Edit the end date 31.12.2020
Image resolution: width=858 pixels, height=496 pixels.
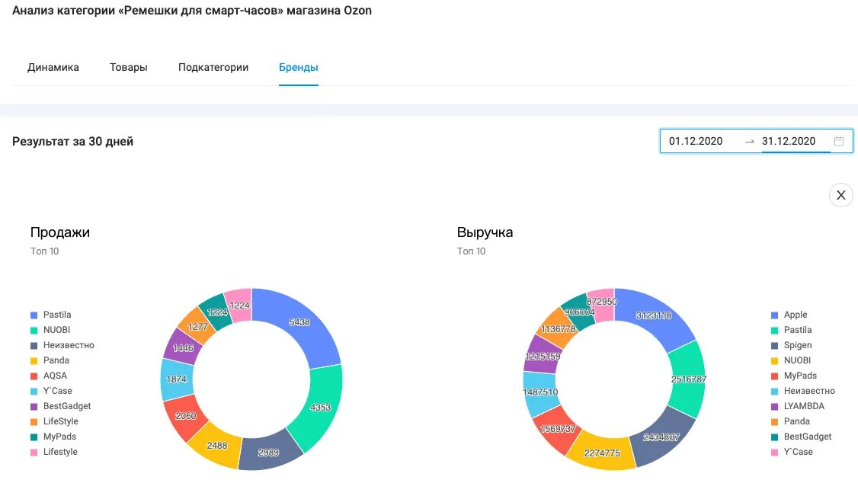pos(789,141)
